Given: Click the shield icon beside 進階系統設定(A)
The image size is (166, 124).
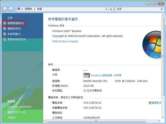Looking at the screenshot, I should [x=5, y=39].
